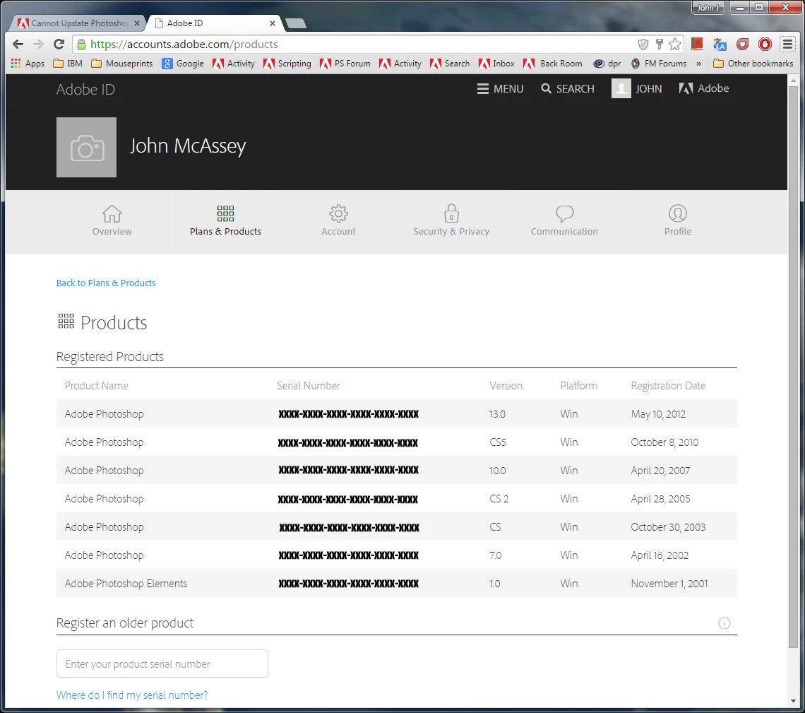Open the Other bookmarks folder
The width and height of the screenshot is (805, 713).
click(753, 63)
